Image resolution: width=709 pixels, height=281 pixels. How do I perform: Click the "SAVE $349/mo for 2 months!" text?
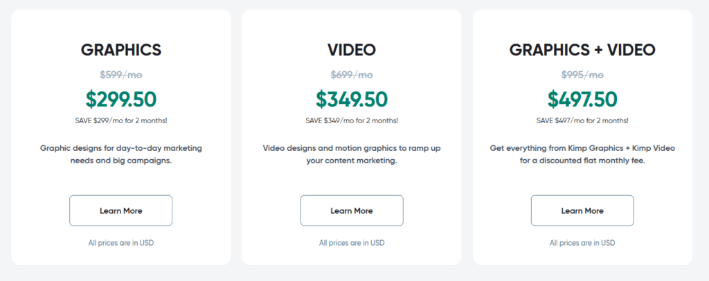351,120
